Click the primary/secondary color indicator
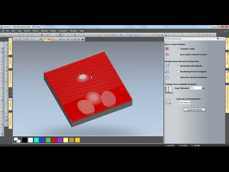Image resolution: width=229 pixels, height=172 pixels. 17,140
